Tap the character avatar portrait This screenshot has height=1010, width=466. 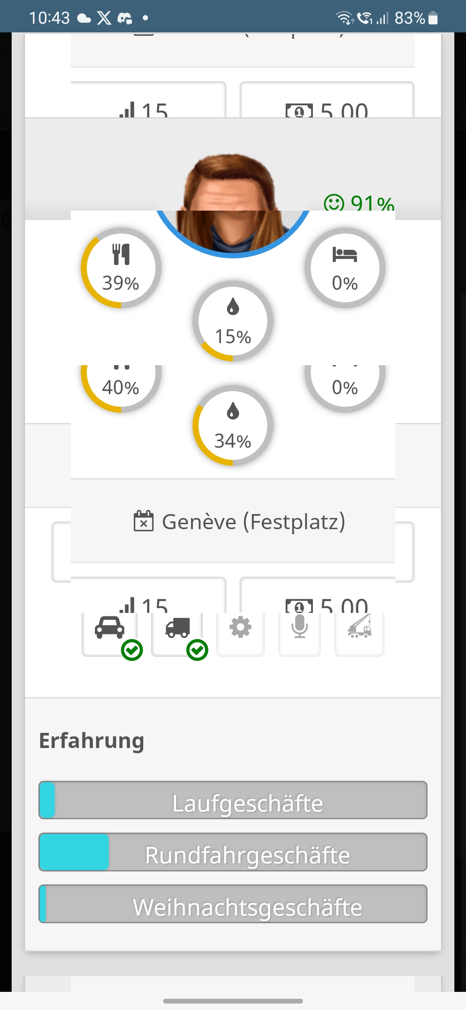pyautogui.click(x=232, y=203)
